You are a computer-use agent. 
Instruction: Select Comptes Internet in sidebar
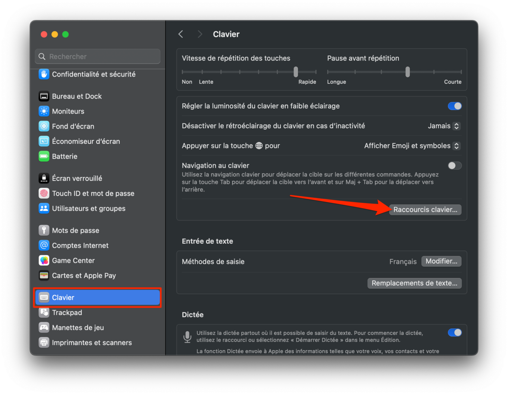[97, 246]
